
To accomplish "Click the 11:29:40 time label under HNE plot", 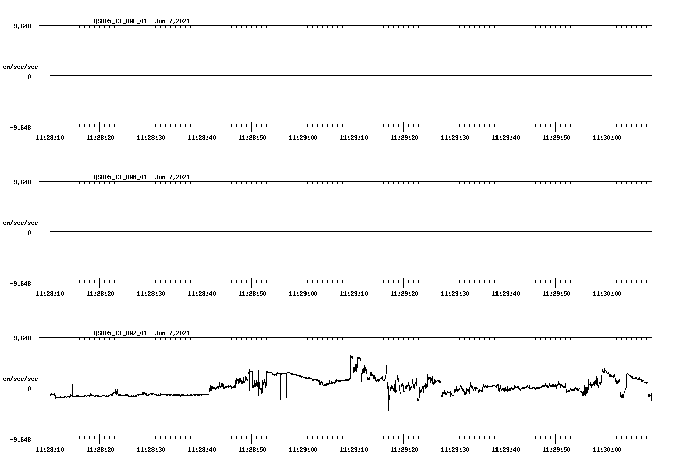I will [506, 138].
